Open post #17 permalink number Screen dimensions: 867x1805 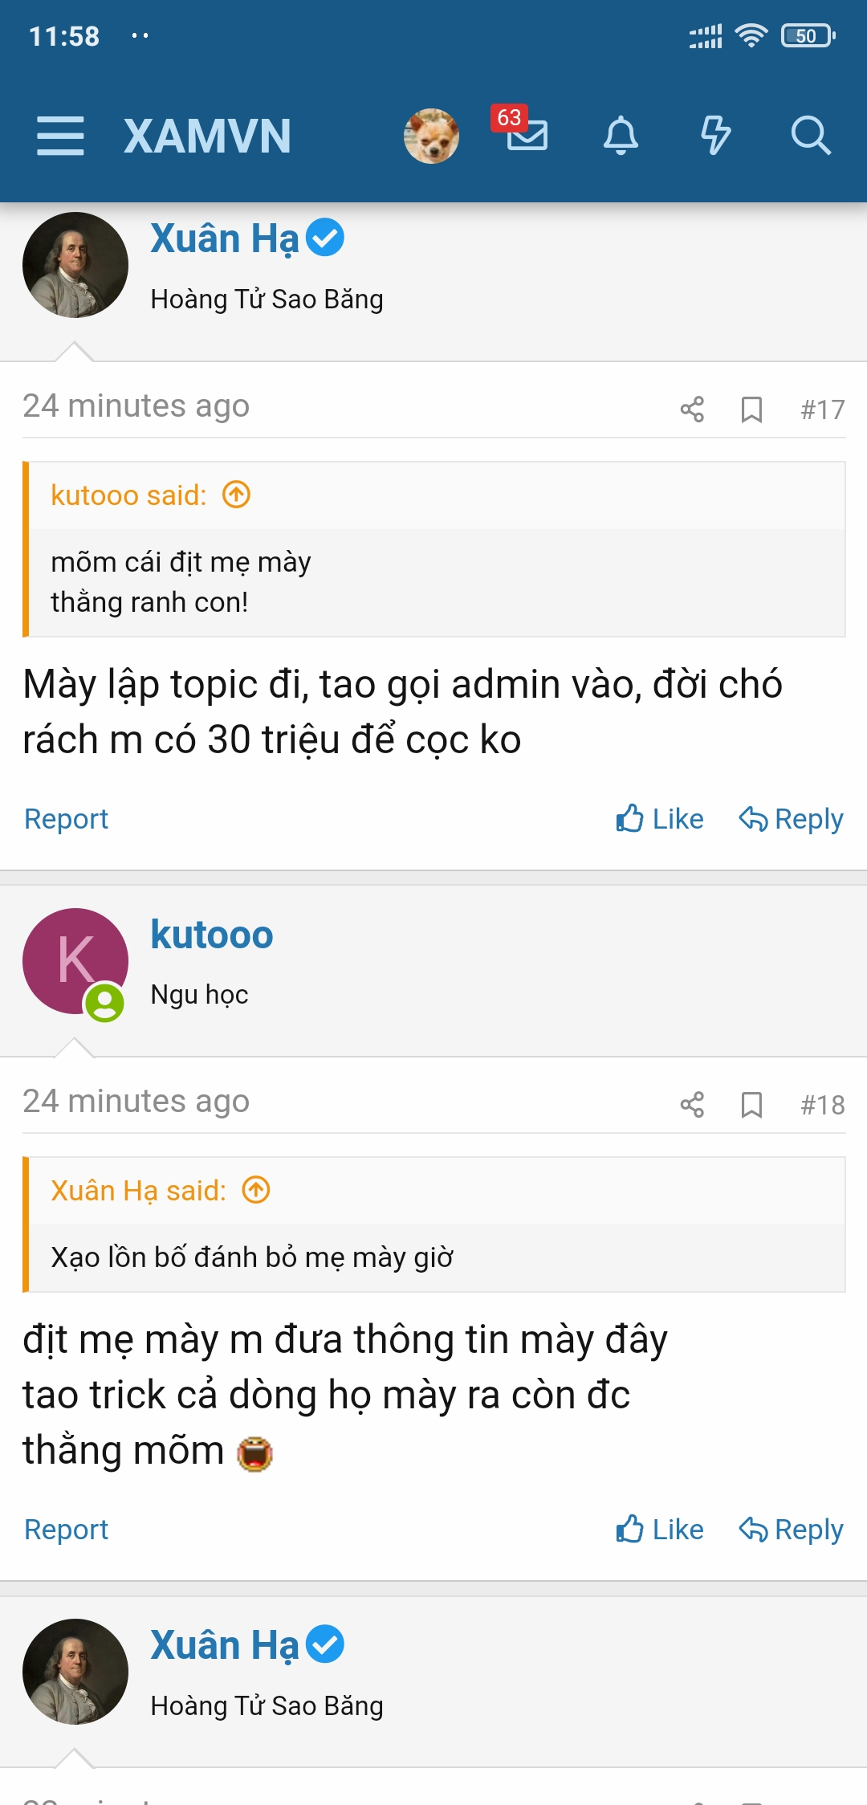tap(822, 409)
